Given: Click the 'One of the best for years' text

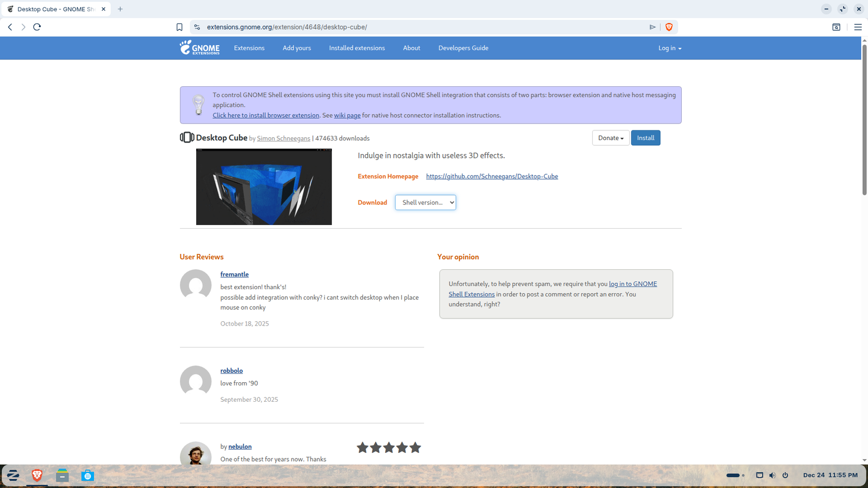Looking at the screenshot, I should point(274,459).
